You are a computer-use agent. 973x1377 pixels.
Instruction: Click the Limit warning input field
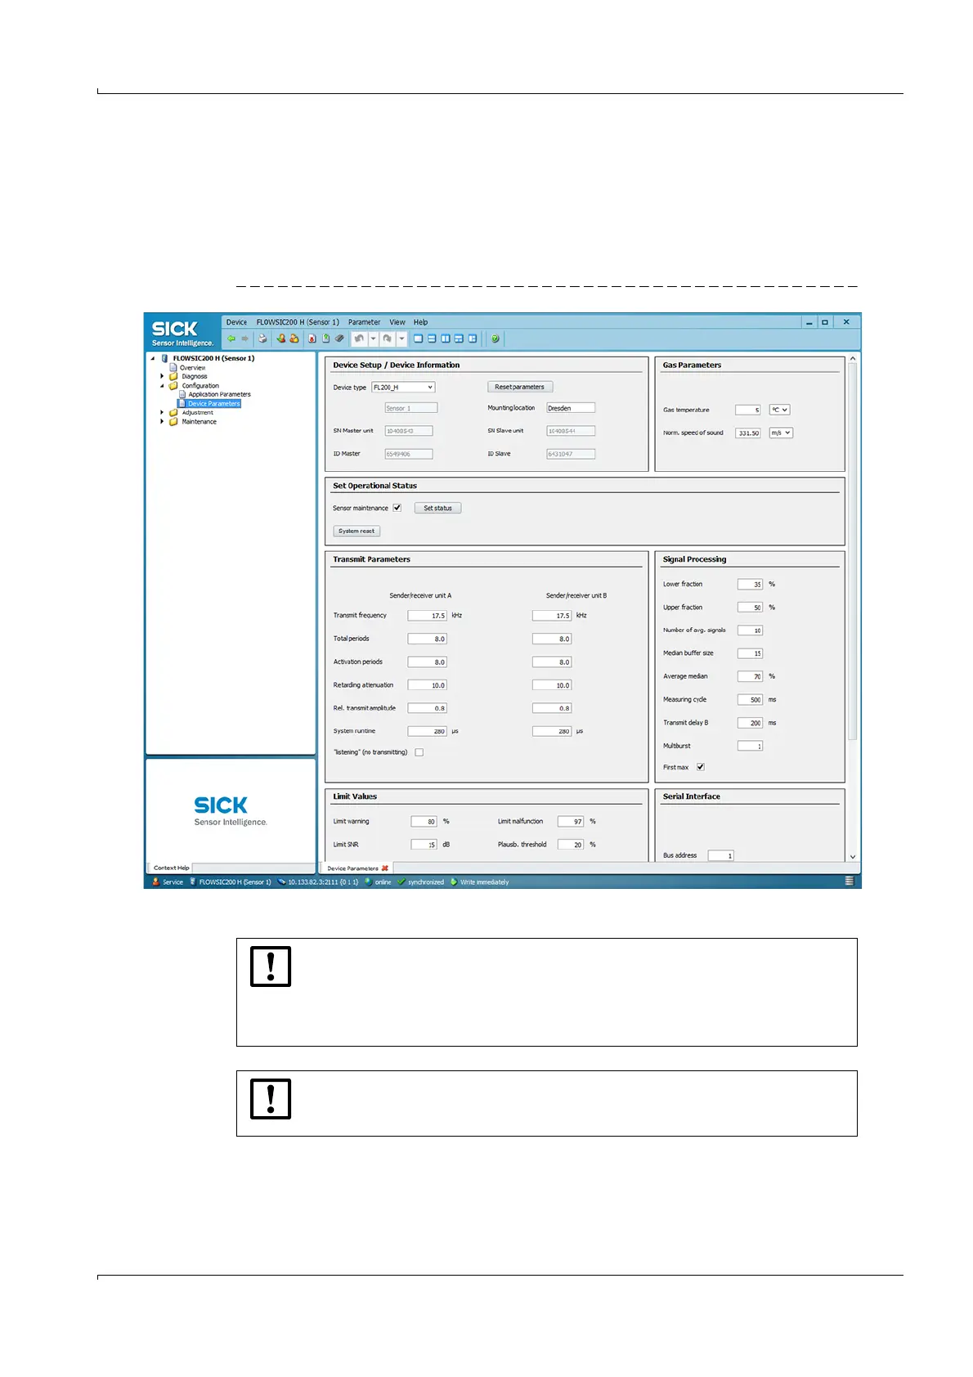point(424,821)
